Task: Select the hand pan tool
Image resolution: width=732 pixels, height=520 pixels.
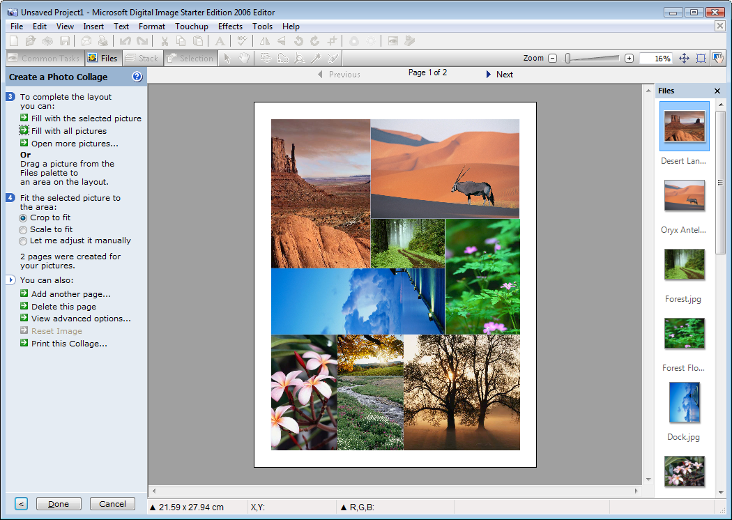Action: pos(244,59)
